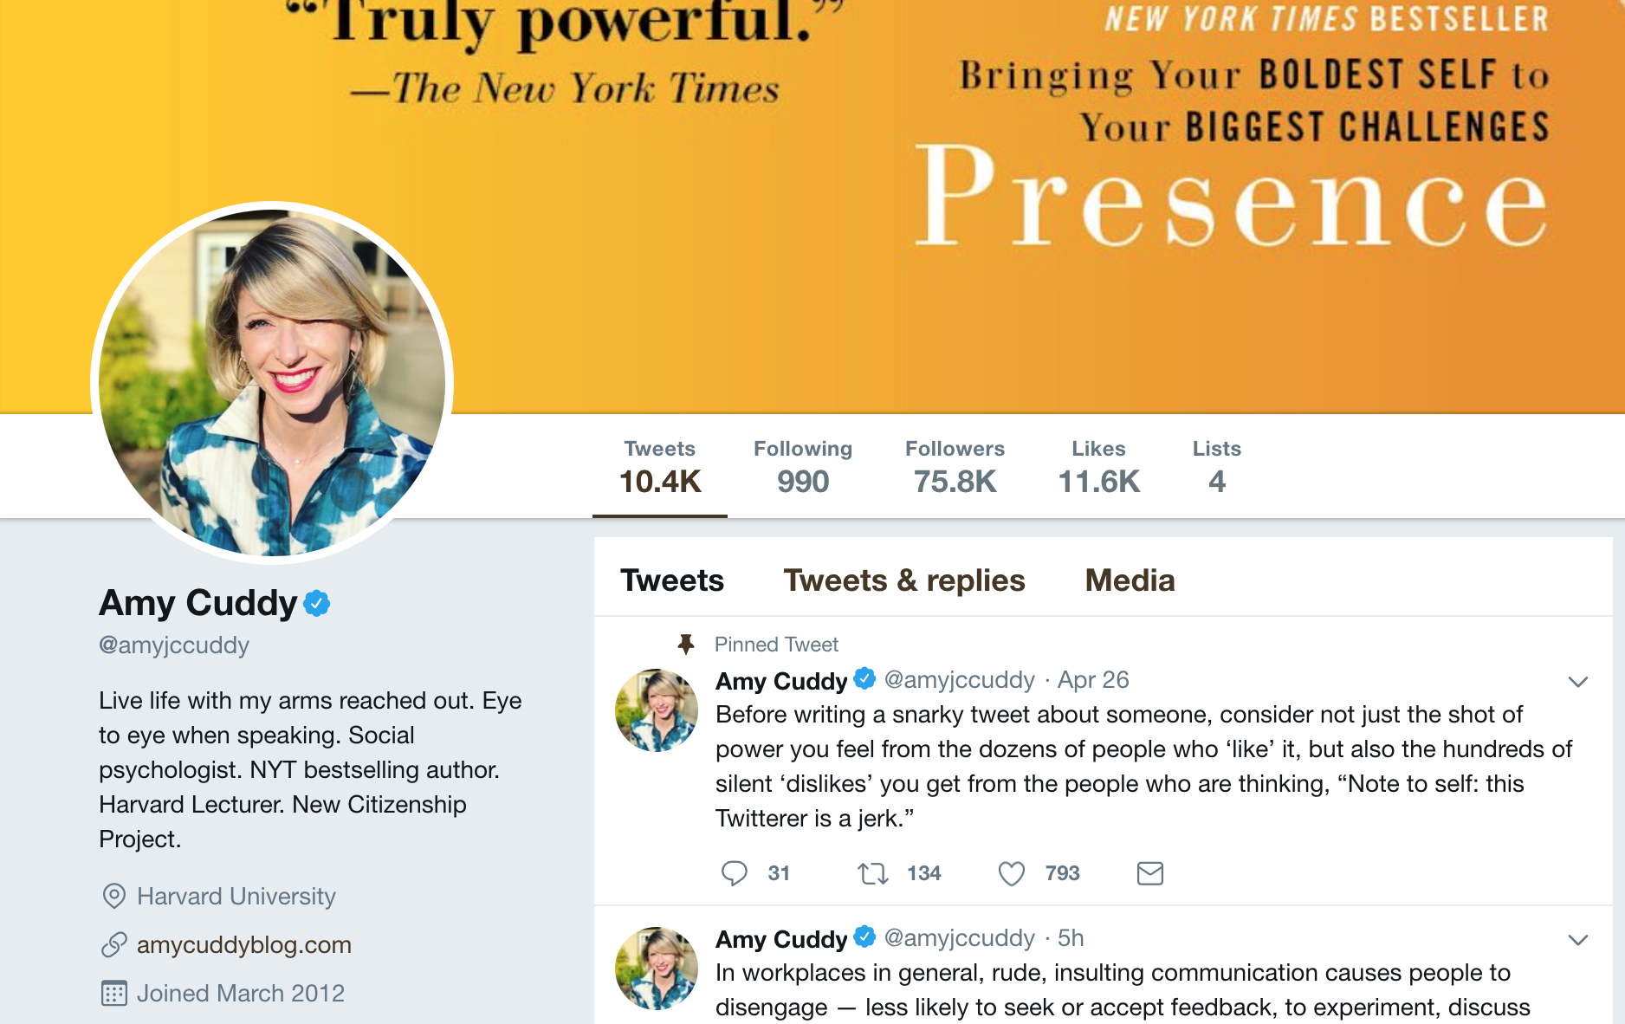Screen dimensions: 1625x1024
Task: Visit the amycuddyblog.com website link
Action: (x=244, y=944)
